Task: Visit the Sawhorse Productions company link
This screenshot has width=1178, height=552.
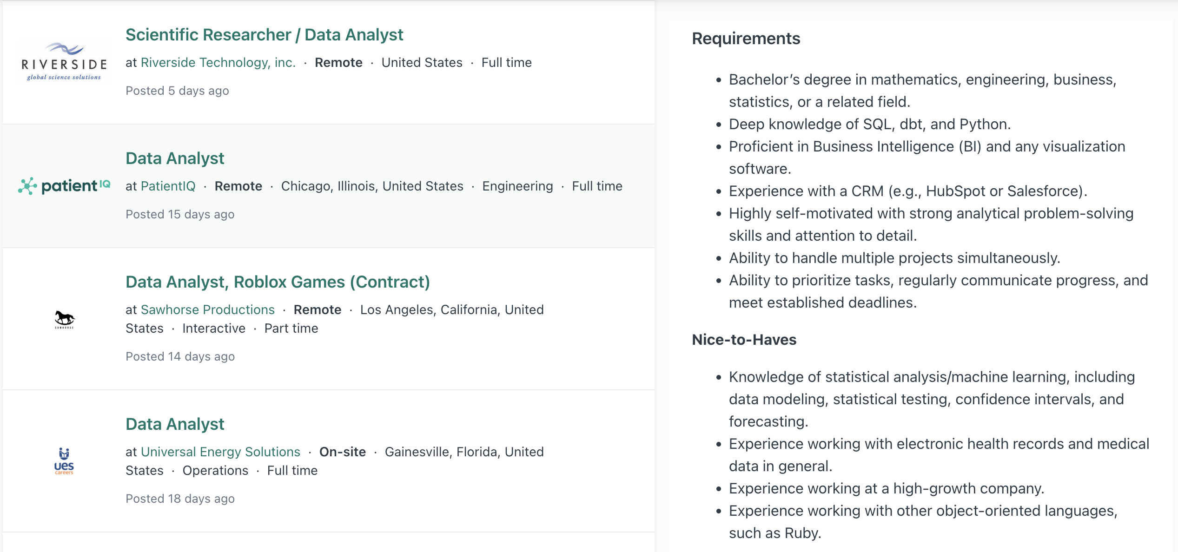Action: click(207, 310)
